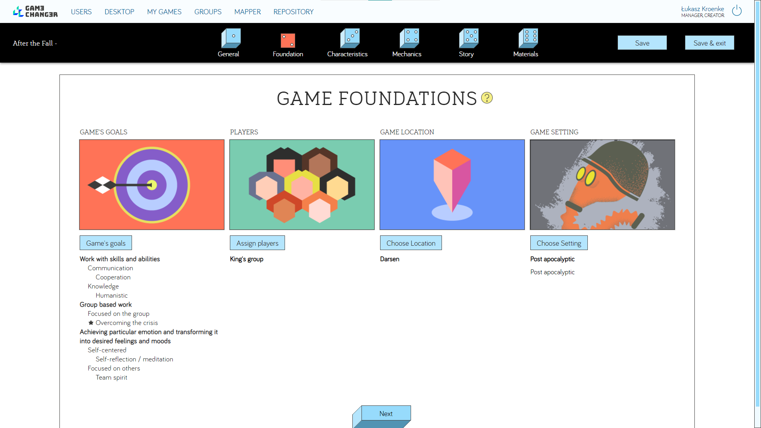Click the post-apocalyptic gas mask image

(602, 185)
